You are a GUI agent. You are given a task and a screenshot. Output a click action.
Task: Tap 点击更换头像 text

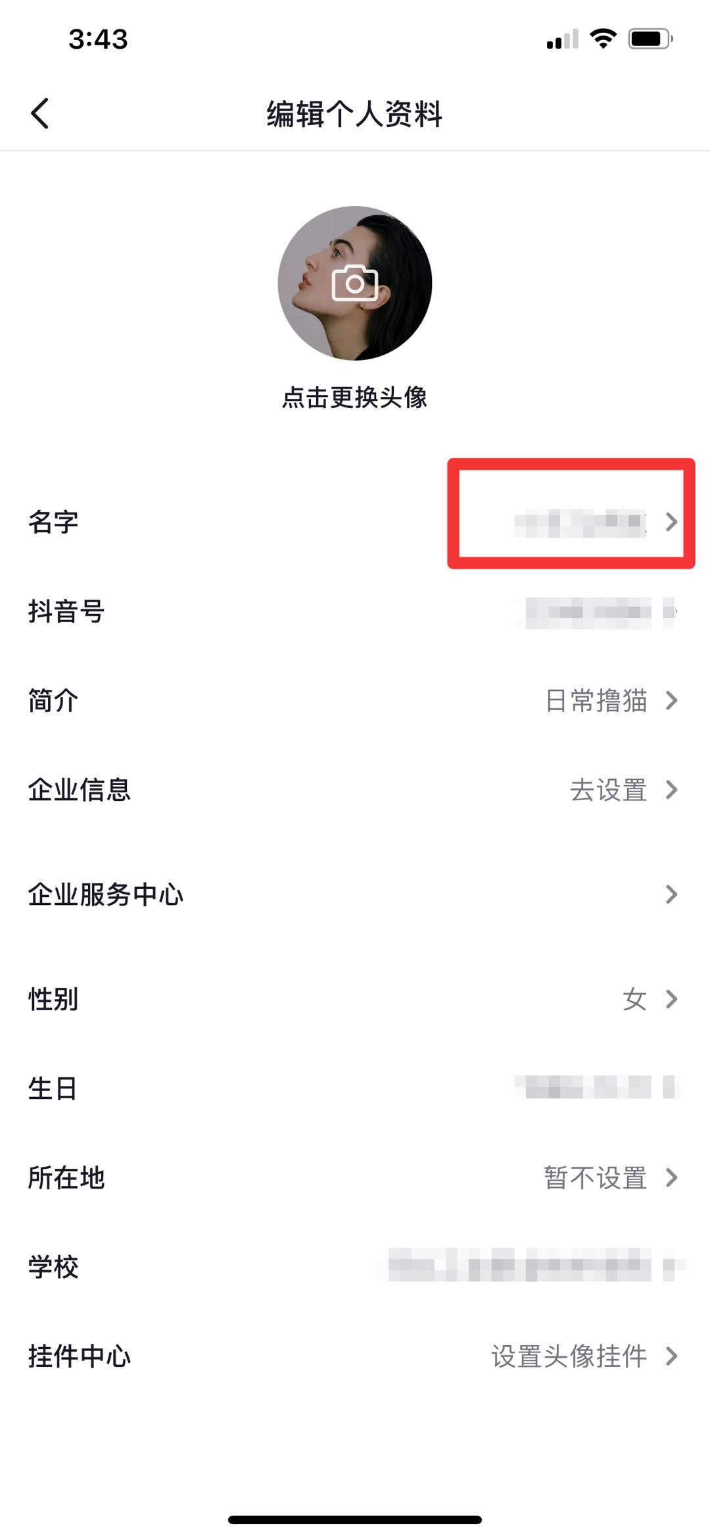(354, 397)
